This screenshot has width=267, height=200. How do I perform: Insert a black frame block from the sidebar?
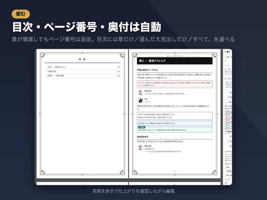click(228, 112)
